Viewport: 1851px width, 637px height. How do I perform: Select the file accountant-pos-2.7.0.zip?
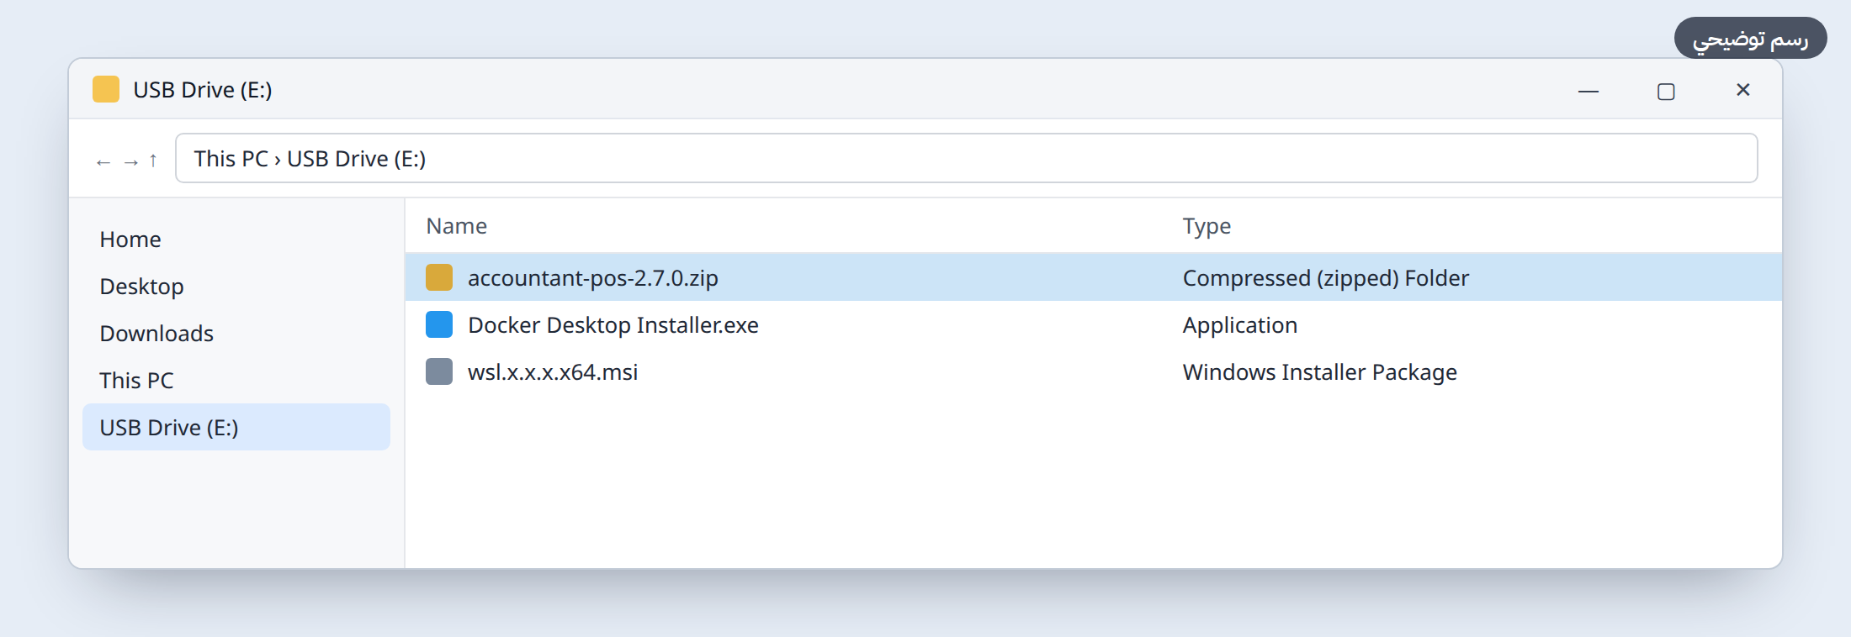pyautogui.click(x=1093, y=277)
